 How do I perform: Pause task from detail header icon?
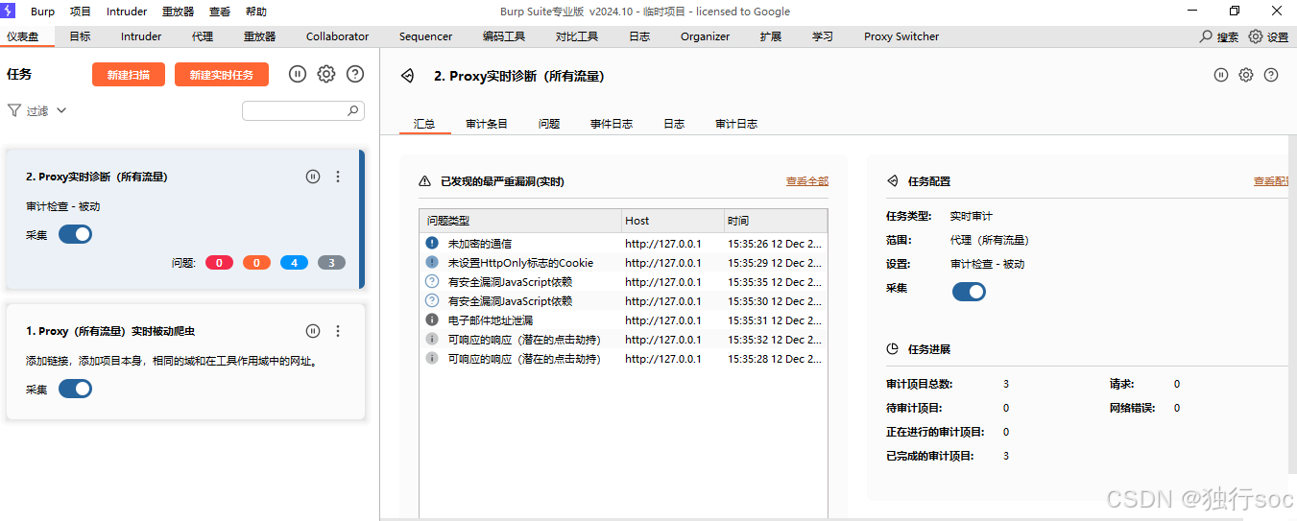[1221, 75]
